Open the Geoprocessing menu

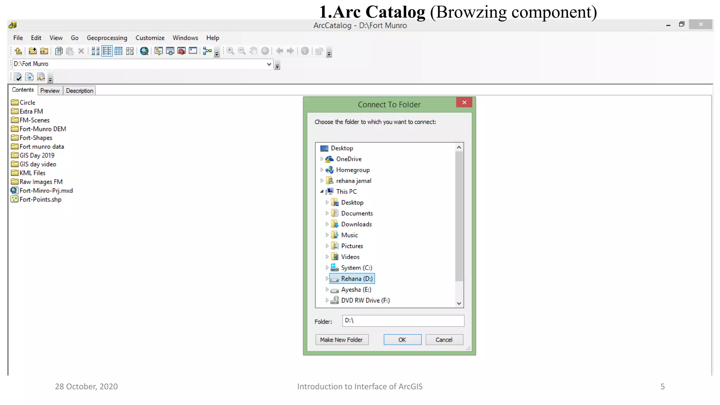(107, 38)
